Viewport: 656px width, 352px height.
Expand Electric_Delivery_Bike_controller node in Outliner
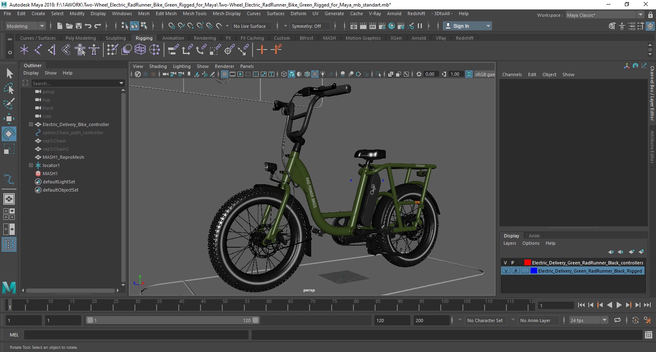pos(31,124)
